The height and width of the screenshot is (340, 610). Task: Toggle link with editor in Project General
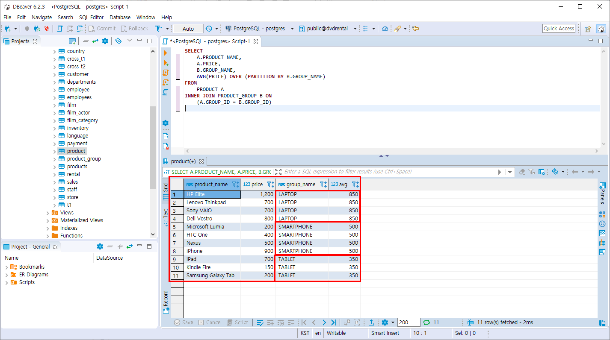pyautogui.click(x=130, y=246)
